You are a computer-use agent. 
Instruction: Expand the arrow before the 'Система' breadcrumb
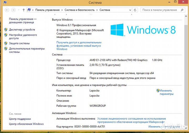pyautogui.click(x=97, y=10)
